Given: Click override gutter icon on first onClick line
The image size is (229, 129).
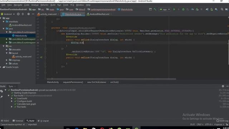Looking at the screenshot, I should pyautogui.click(x=42, y=39).
